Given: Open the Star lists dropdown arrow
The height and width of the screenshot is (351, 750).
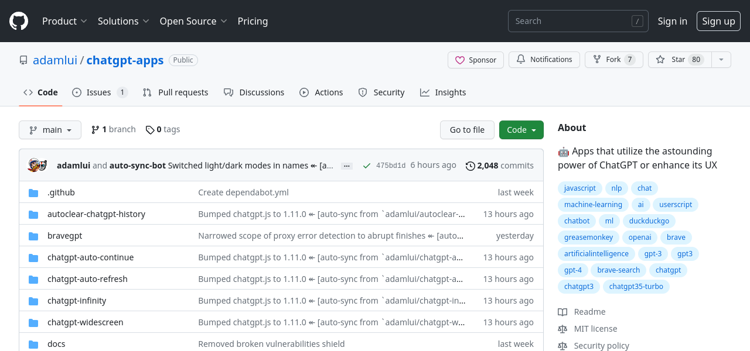Looking at the screenshot, I should coord(721,60).
